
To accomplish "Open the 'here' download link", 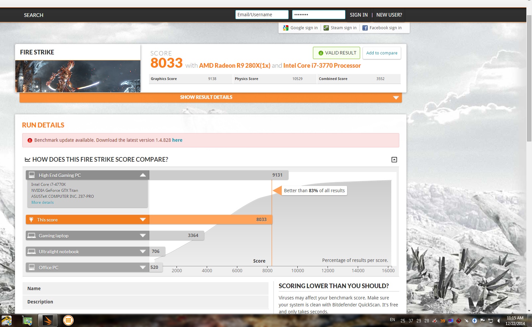I will [x=177, y=140].
